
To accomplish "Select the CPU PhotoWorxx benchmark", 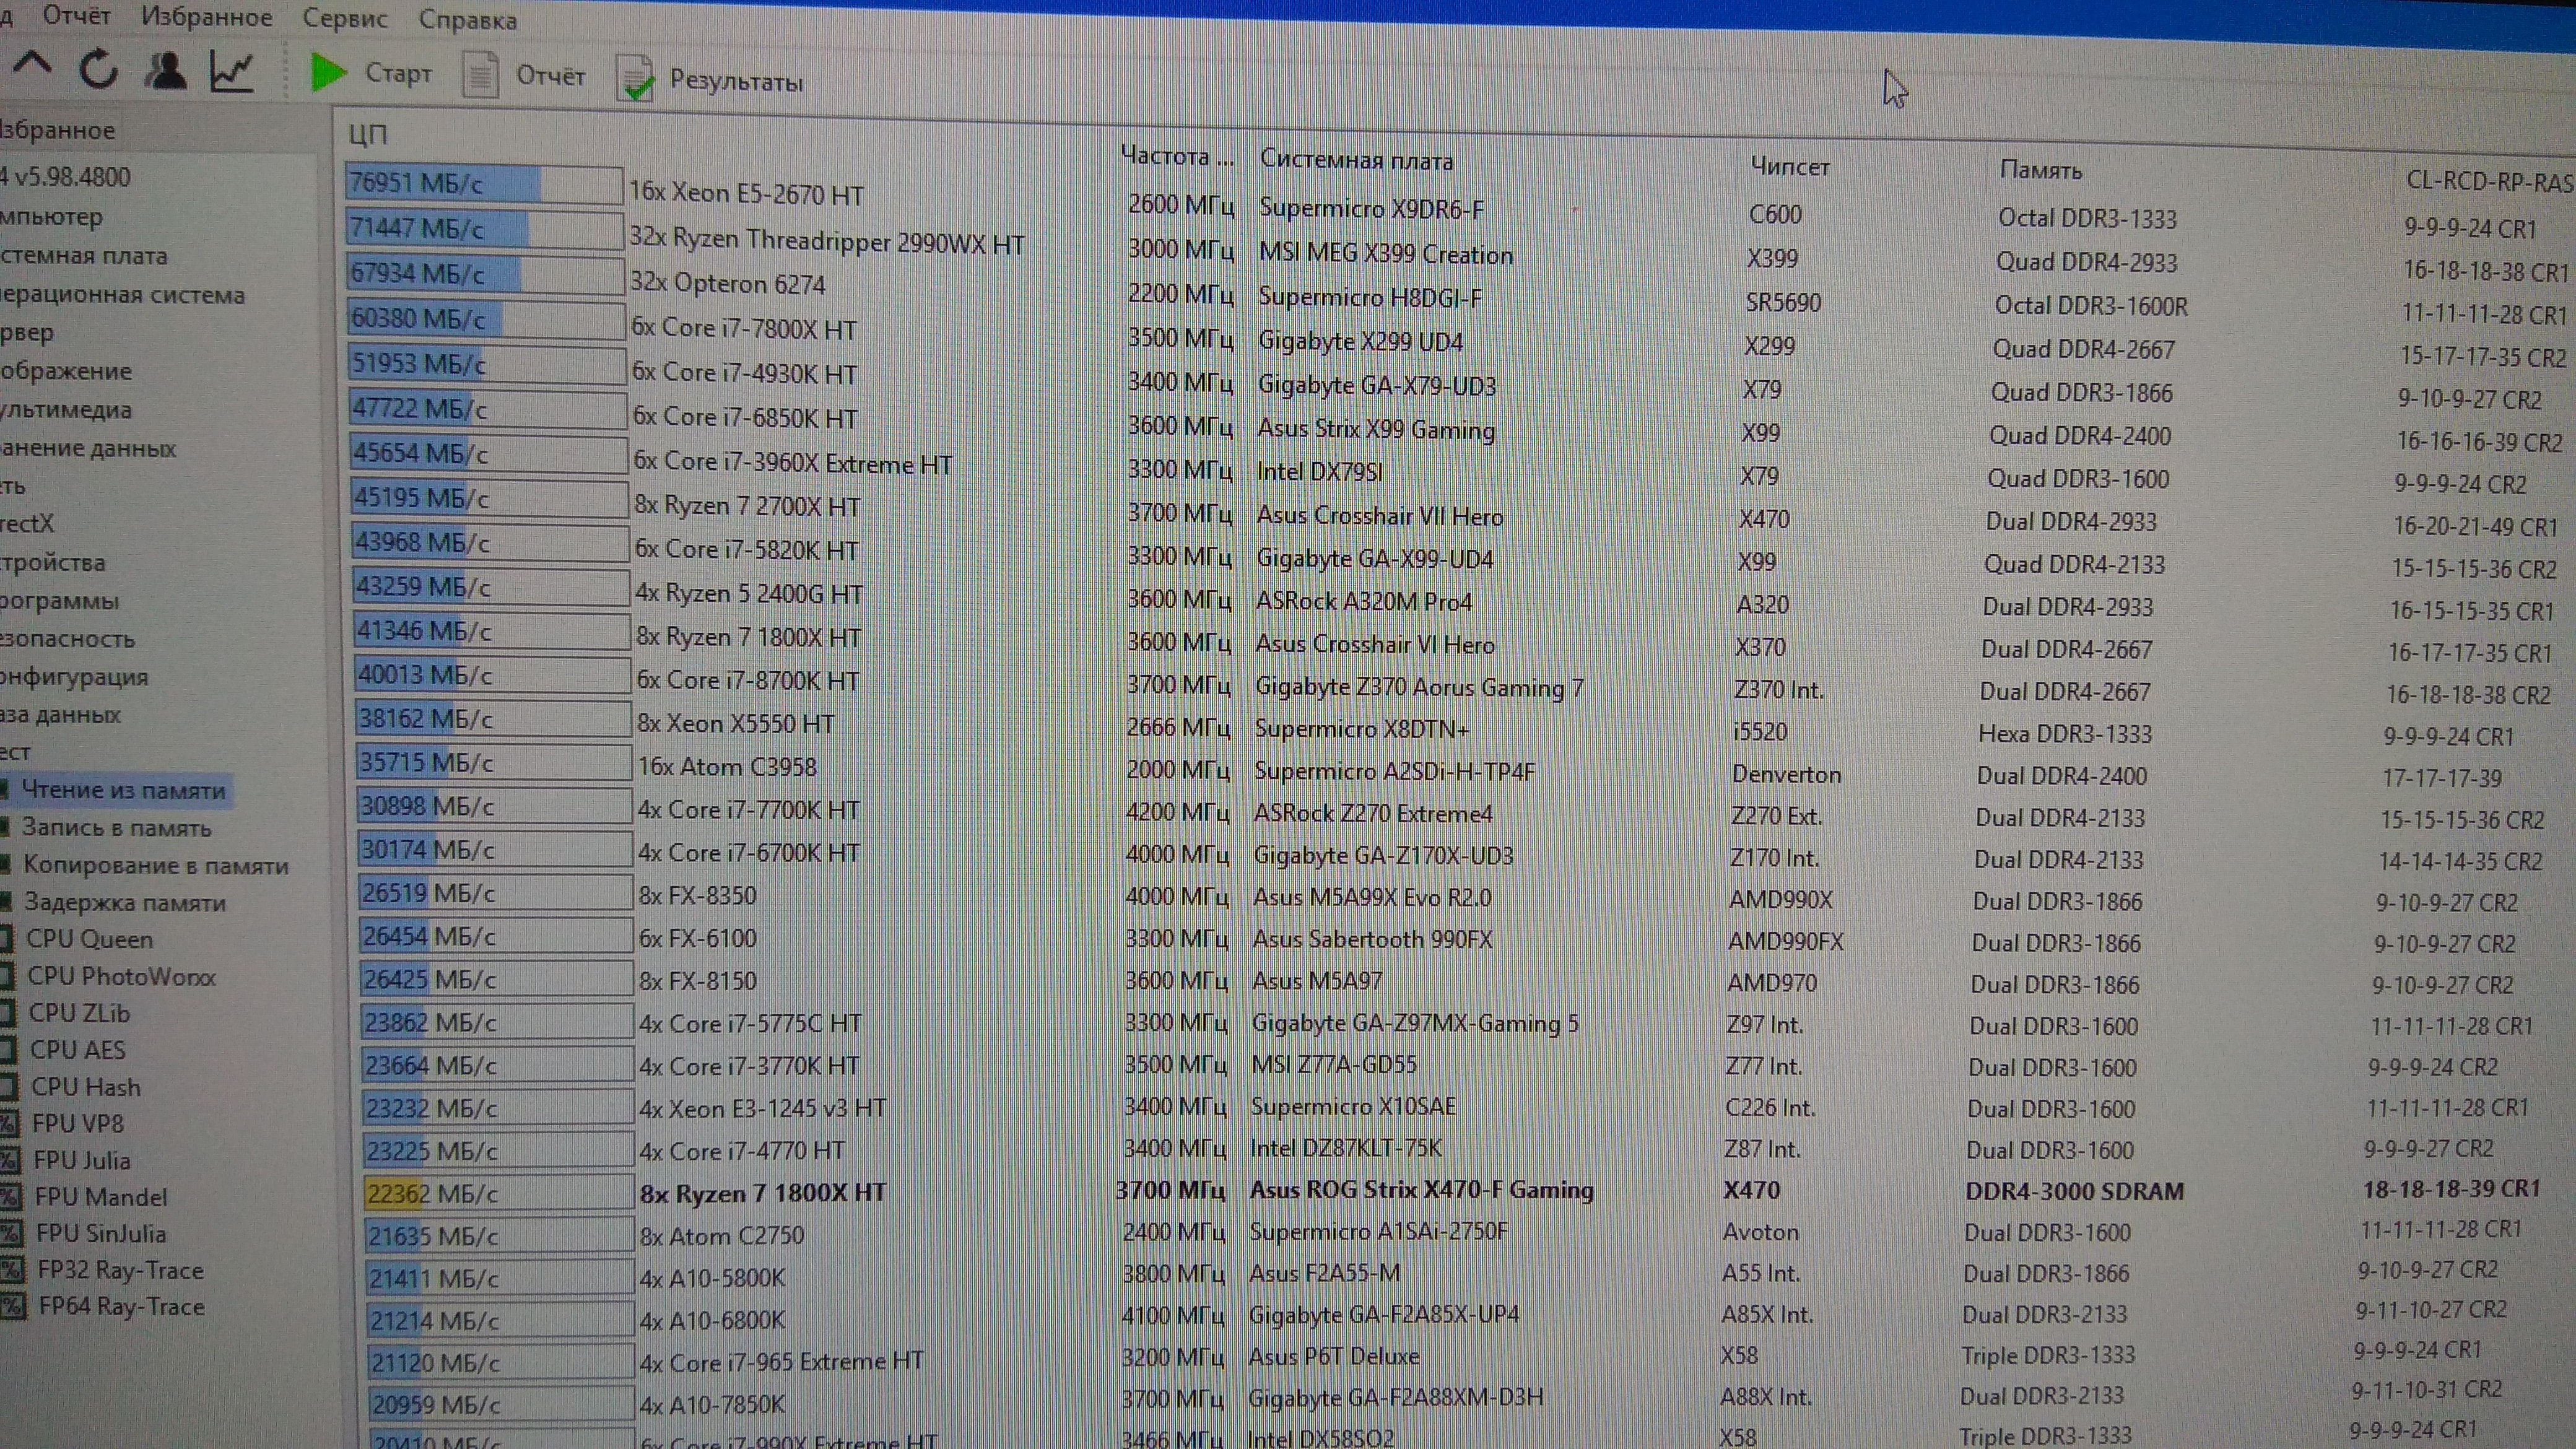I will (121, 976).
